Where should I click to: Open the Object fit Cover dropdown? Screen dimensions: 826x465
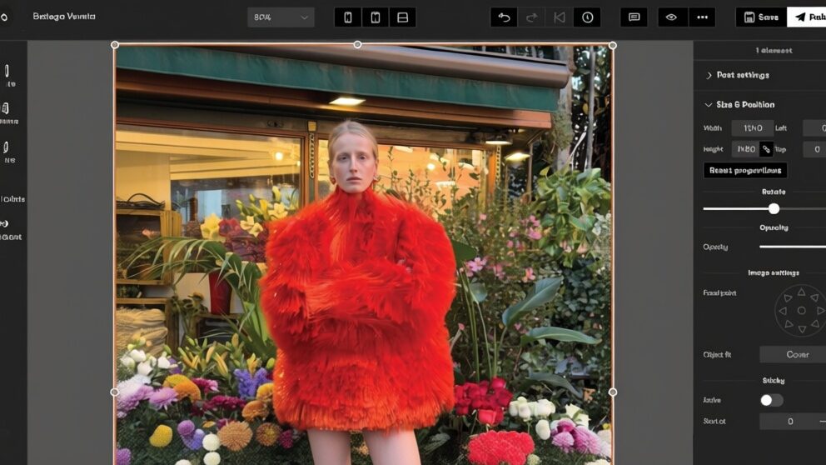click(793, 354)
